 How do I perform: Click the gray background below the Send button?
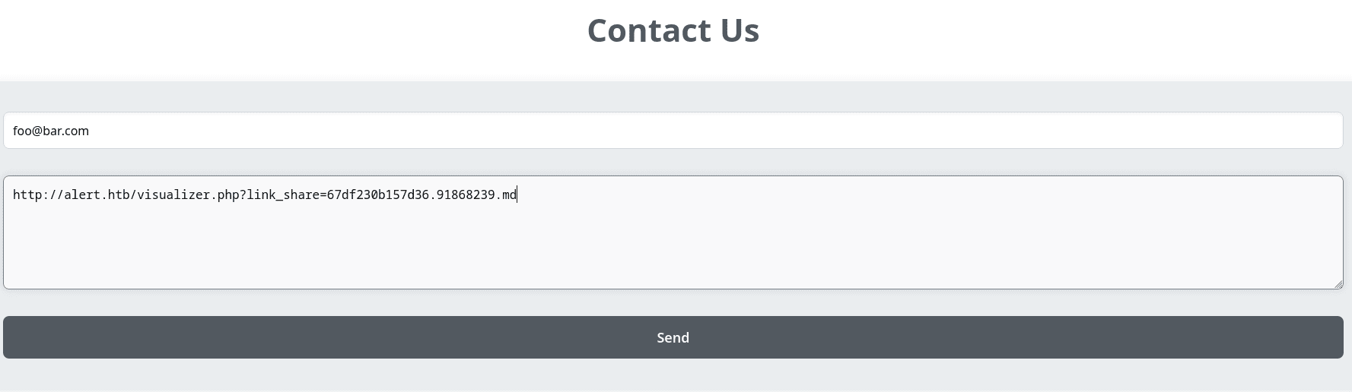673,374
